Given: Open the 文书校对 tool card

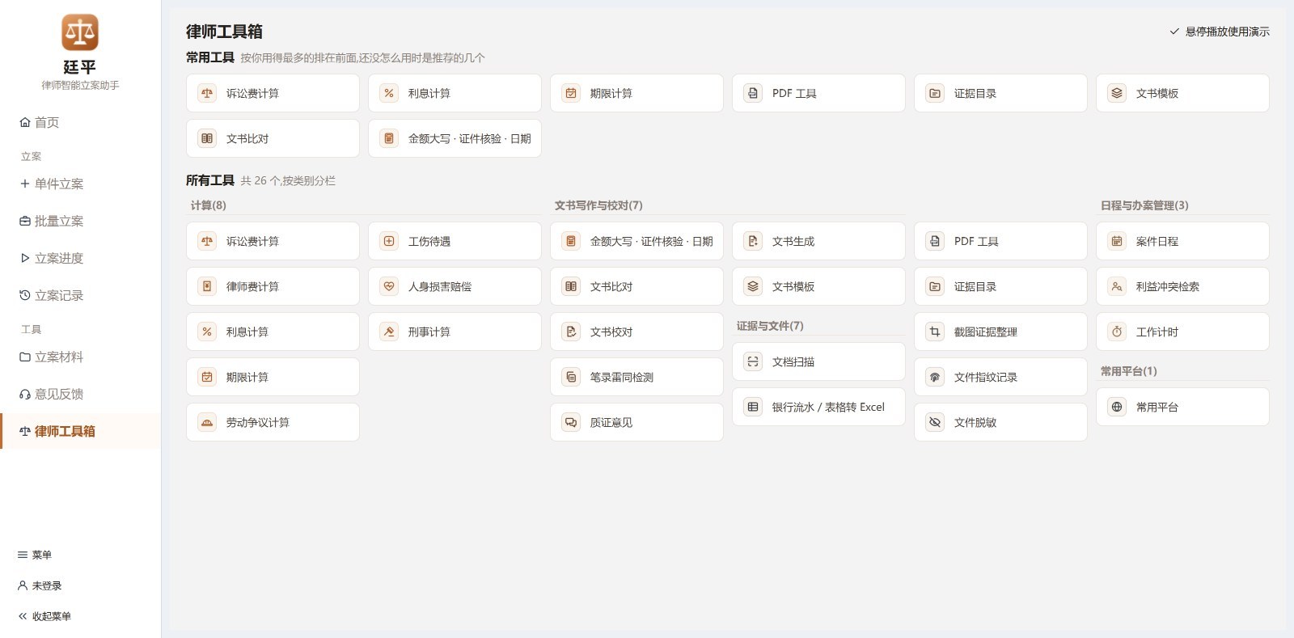Looking at the screenshot, I should click(636, 332).
